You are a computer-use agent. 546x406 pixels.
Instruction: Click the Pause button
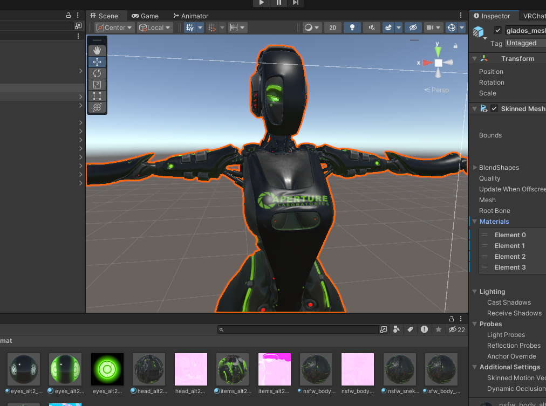point(278,3)
